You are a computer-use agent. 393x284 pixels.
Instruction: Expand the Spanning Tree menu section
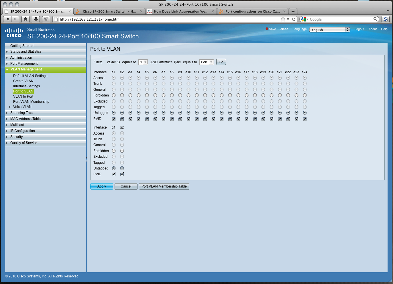21,113
